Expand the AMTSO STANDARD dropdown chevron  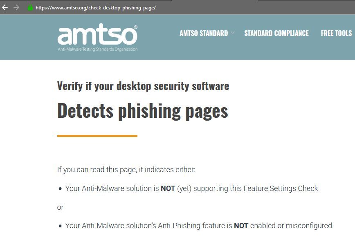(233, 33)
